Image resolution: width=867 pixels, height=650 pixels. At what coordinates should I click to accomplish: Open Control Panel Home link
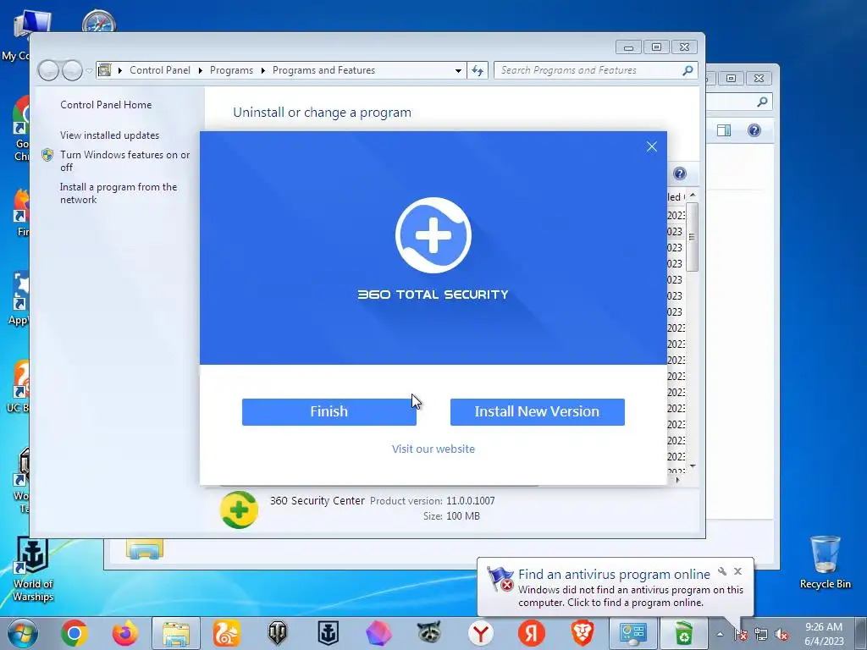[106, 104]
